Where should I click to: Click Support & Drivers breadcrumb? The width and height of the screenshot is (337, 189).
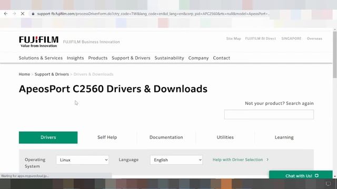(52, 75)
